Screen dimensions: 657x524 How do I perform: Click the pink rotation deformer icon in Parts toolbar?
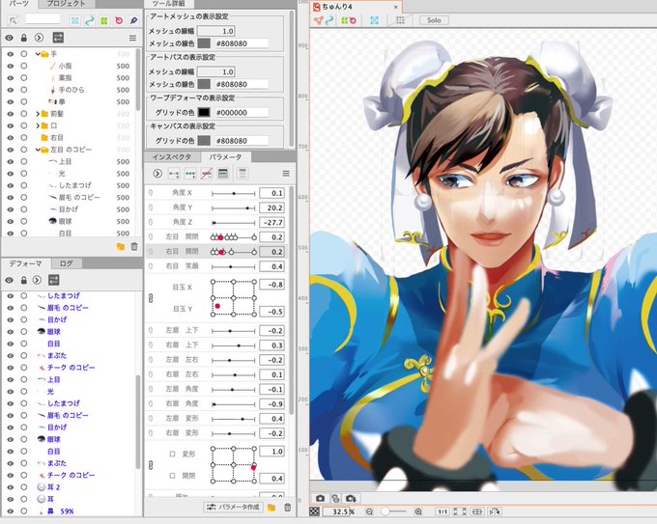pos(119,20)
